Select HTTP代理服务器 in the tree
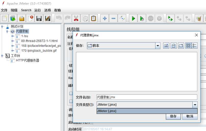 click(28, 60)
